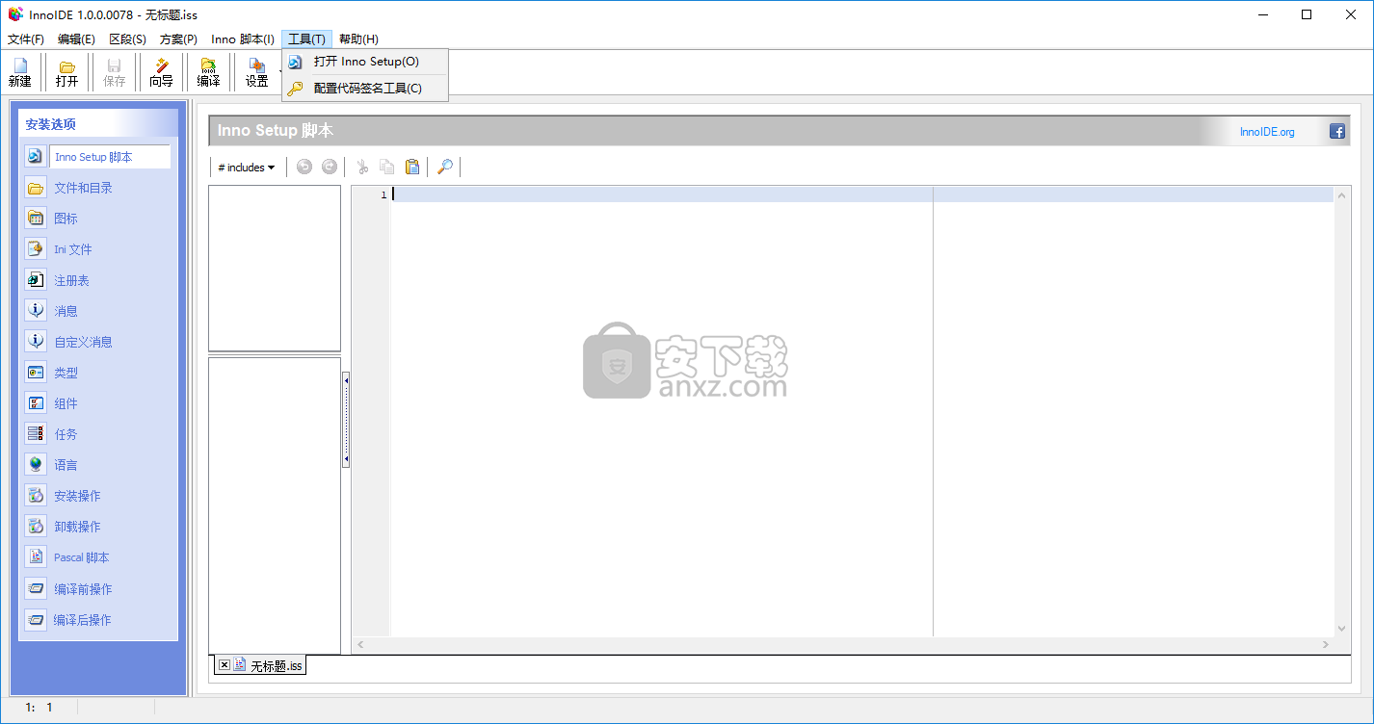Open the 类型 section icon
This screenshot has width=1374, height=724.
click(x=36, y=373)
